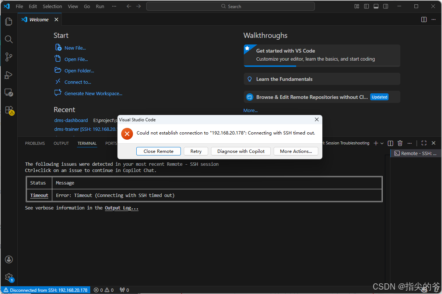The image size is (442, 294).
Task: Open the Source Control view
Action: [9, 57]
